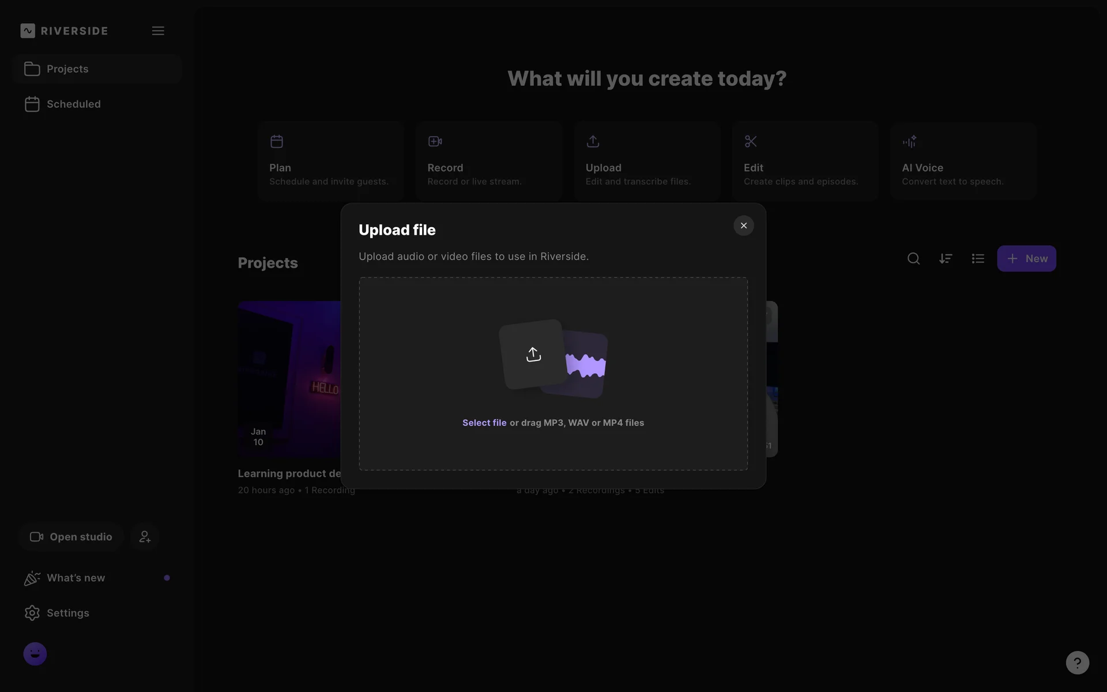The height and width of the screenshot is (692, 1107).
Task: Click the New project button
Action: (1026, 259)
